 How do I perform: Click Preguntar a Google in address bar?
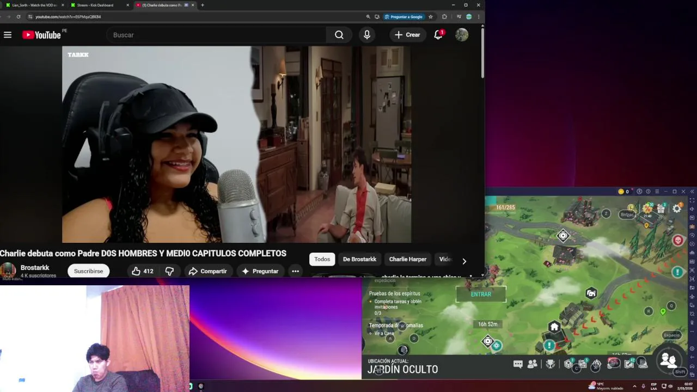tap(403, 17)
